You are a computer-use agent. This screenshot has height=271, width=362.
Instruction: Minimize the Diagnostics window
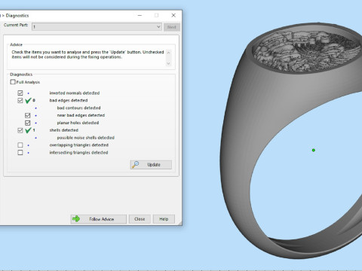140,15
